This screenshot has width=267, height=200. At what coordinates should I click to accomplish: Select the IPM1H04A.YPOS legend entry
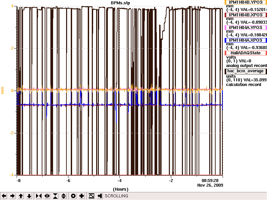[246, 28]
